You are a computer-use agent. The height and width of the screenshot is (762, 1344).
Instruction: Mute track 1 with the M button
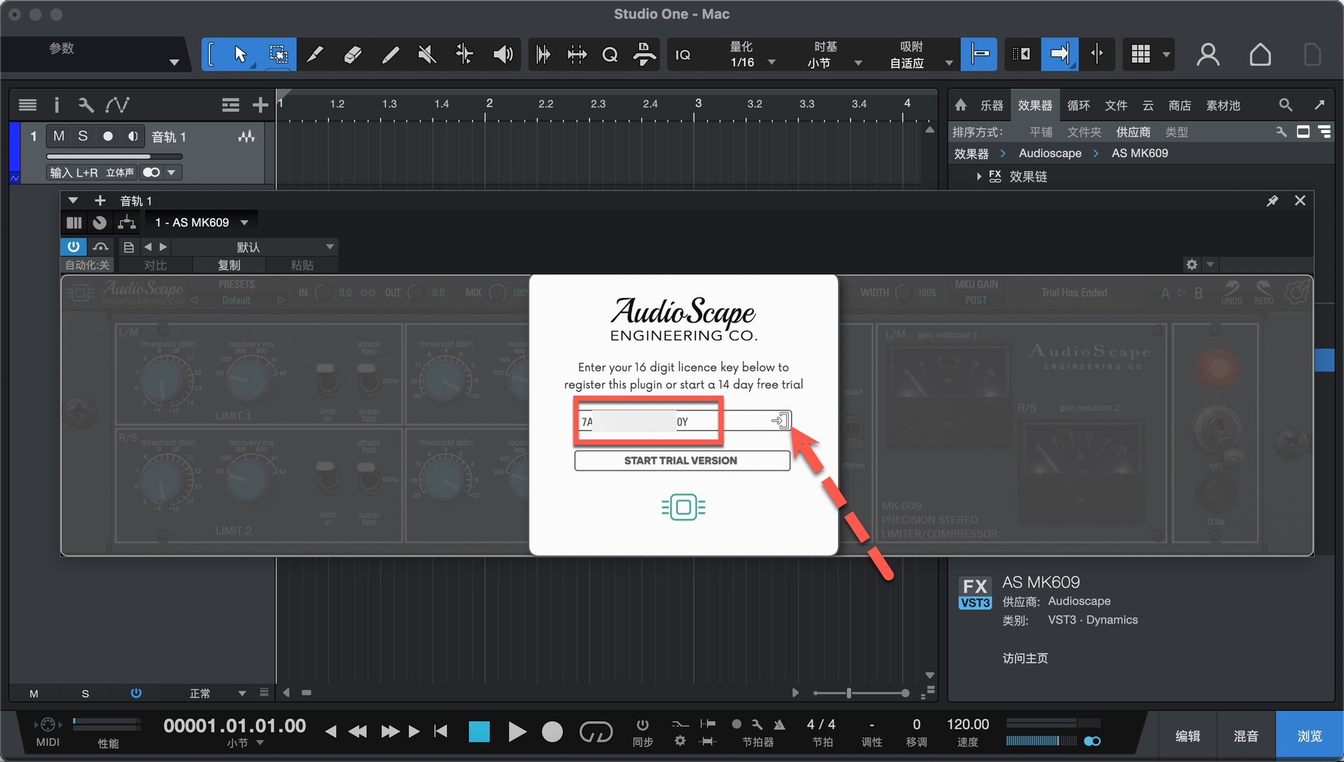coord(59,136)
